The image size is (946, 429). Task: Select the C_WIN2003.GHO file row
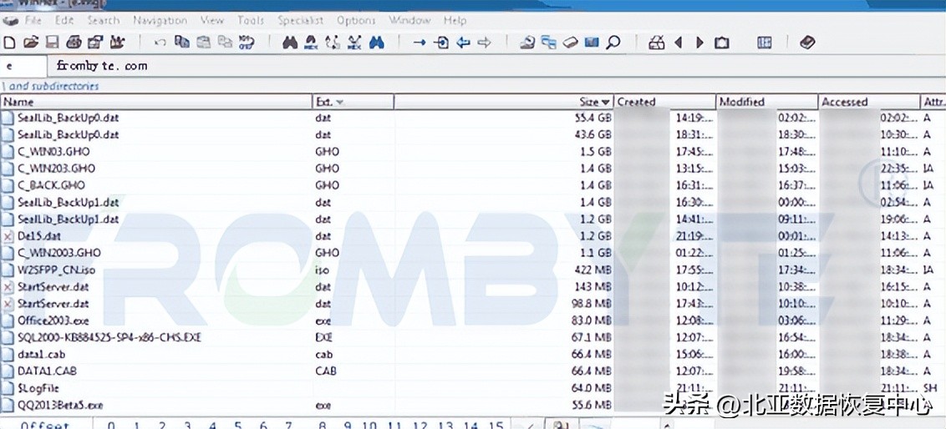[x=473, y=253]
